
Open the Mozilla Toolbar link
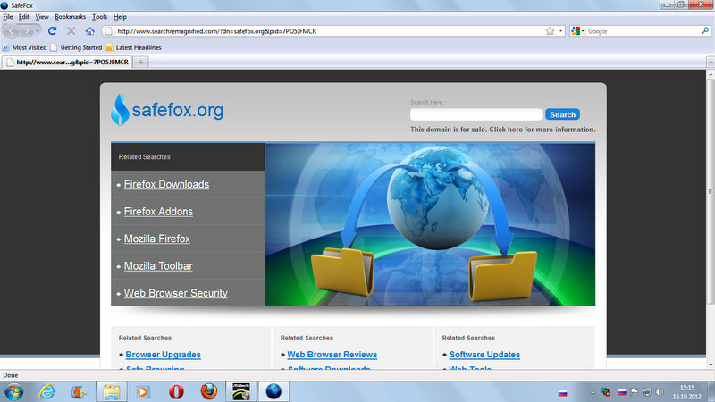[158, 265]
